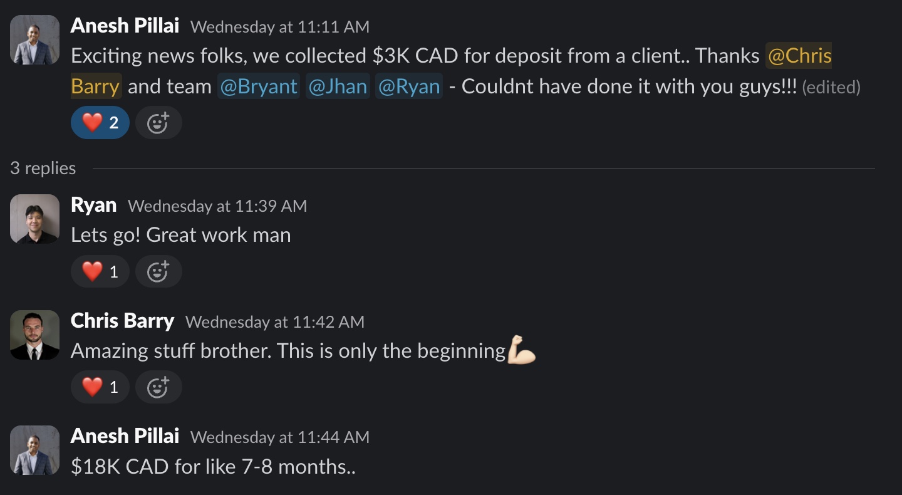Click the highlighted @Chris Barry mention
This screenshot has width=902, height=495.
point(799,56)
